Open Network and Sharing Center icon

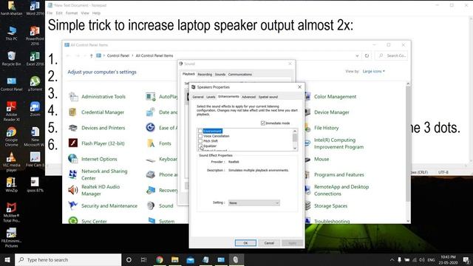72,174
